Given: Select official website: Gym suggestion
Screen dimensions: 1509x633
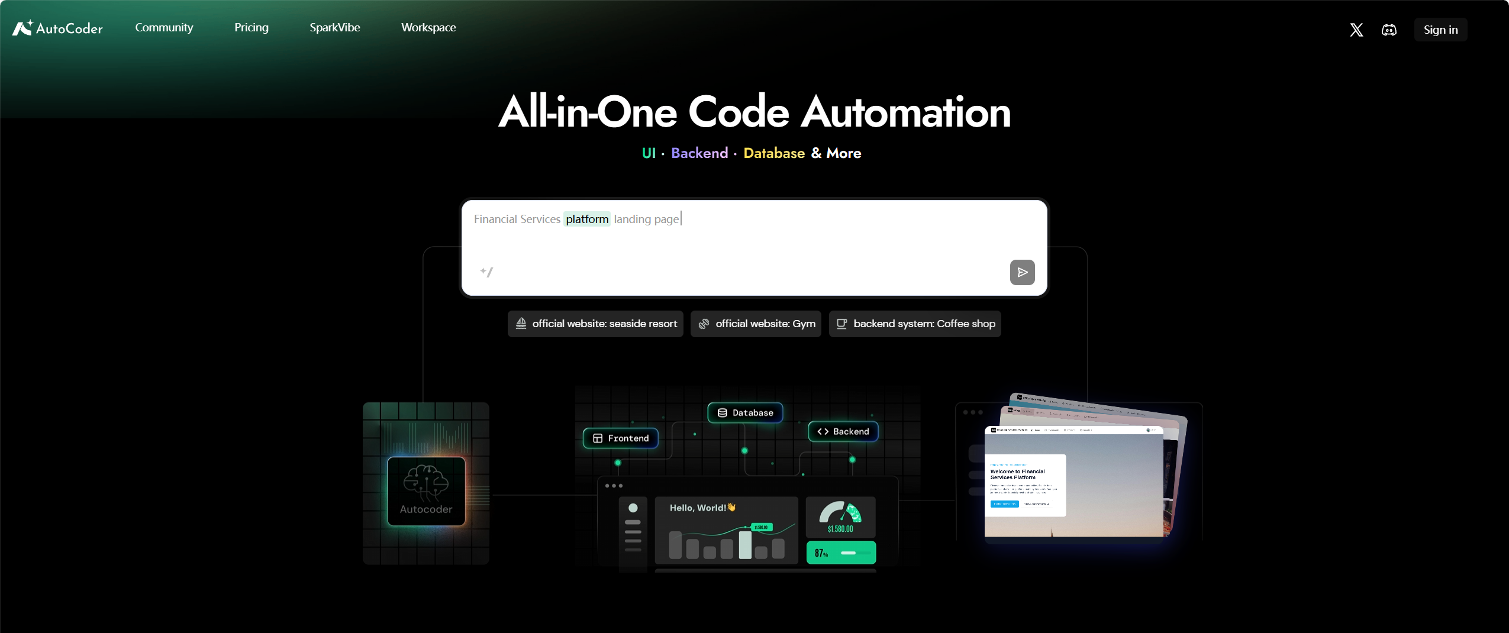Looking at the screenshot, I should 756,324.
